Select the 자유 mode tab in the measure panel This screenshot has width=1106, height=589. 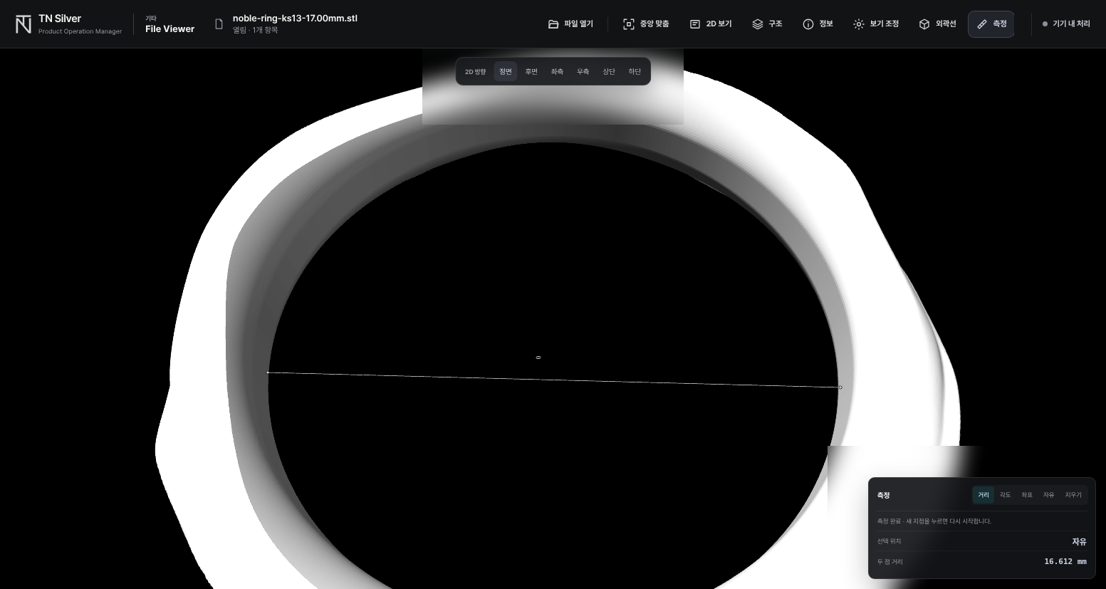[1048, 495]
